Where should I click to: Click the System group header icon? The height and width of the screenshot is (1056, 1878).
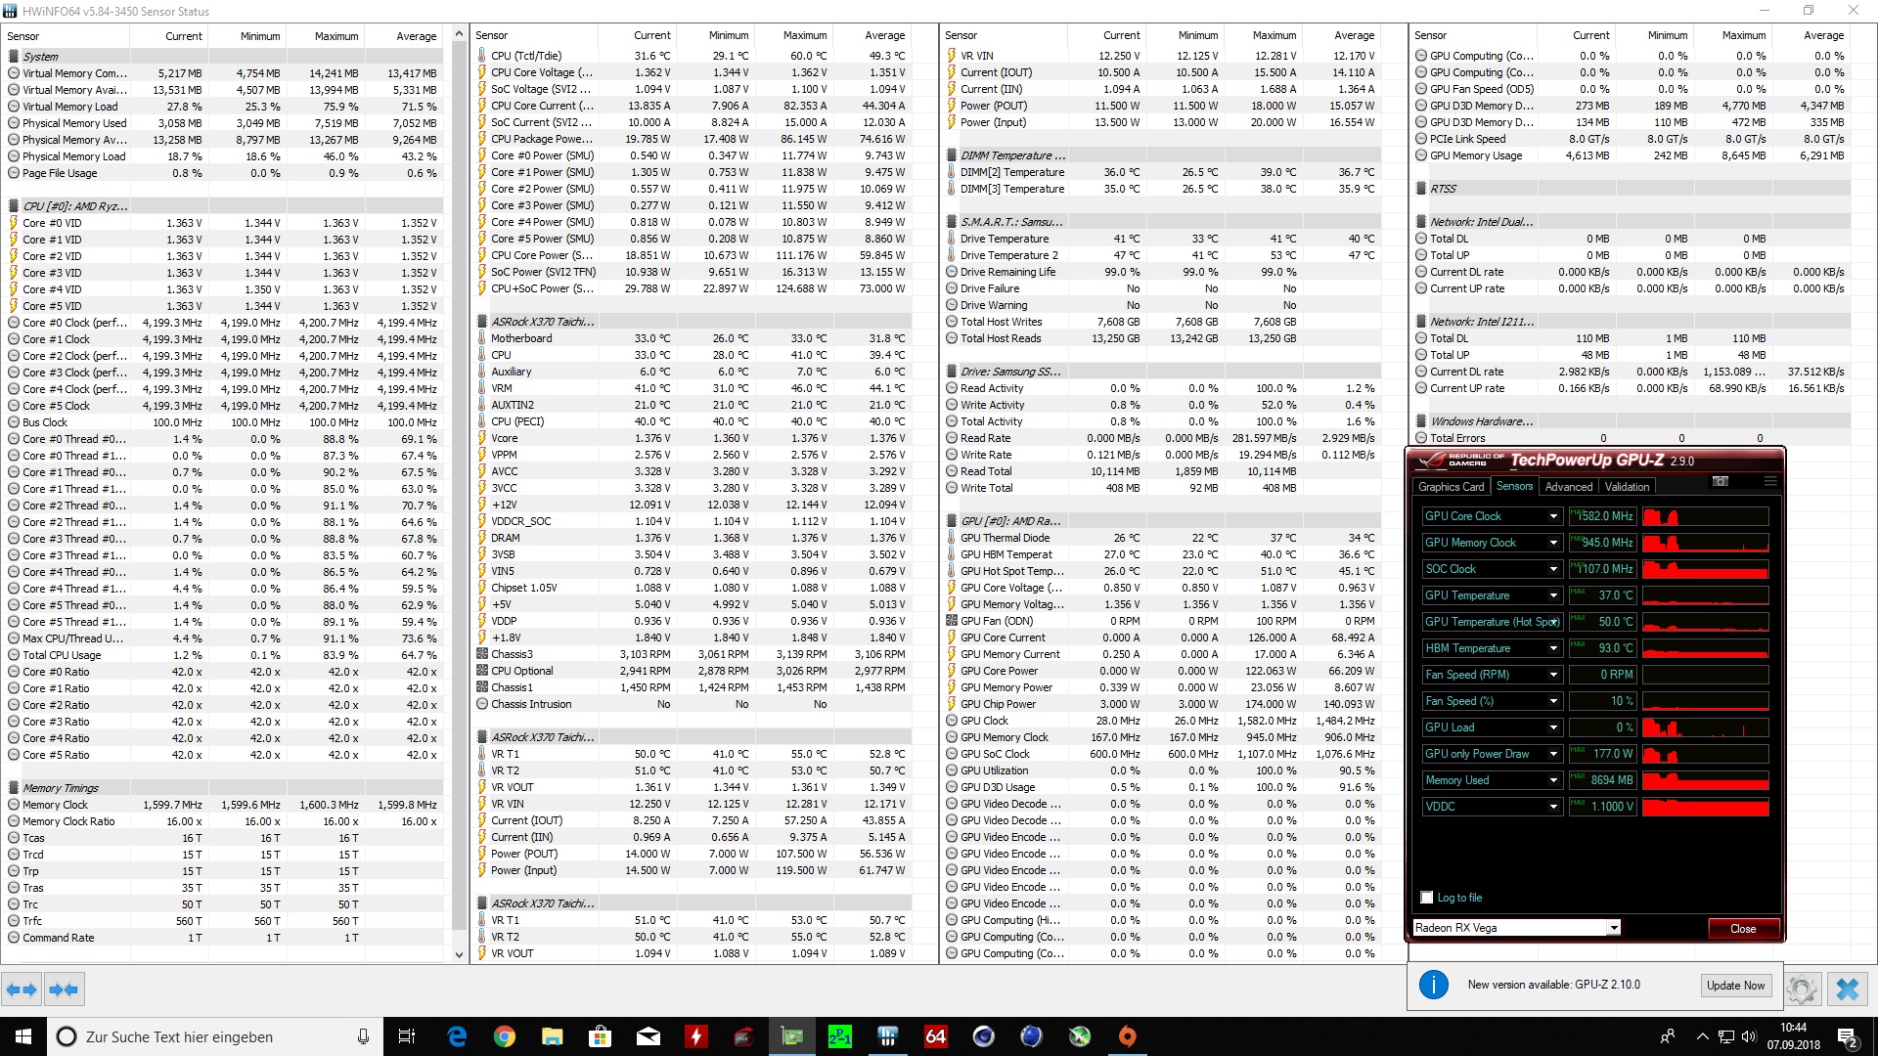click(14, 57)
